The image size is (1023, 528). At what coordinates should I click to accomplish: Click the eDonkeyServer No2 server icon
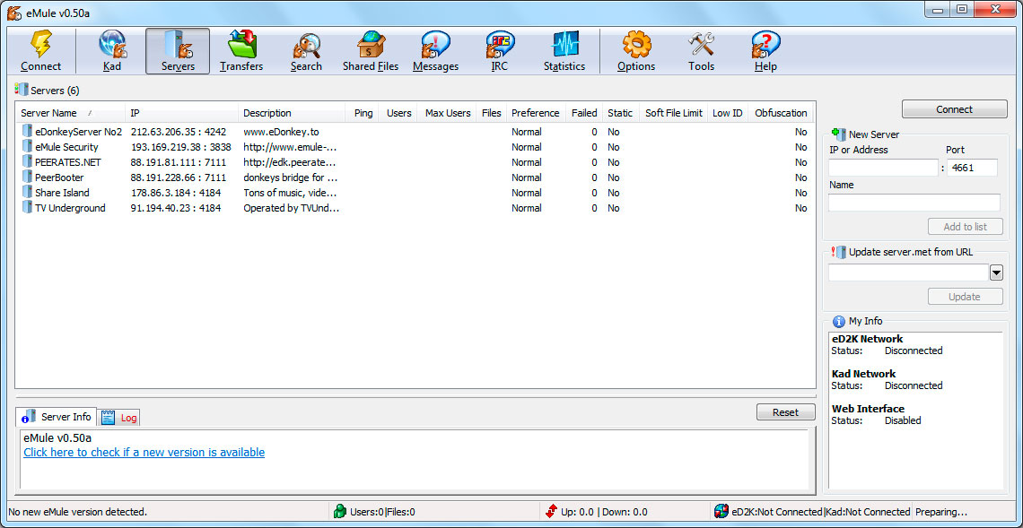pos(27,131)
